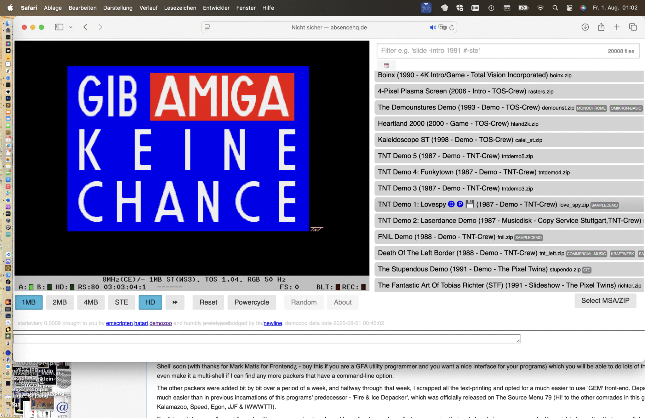645x418 pixels.
Task: Click the calendar icon below the filter box
Action: [386, 66]
